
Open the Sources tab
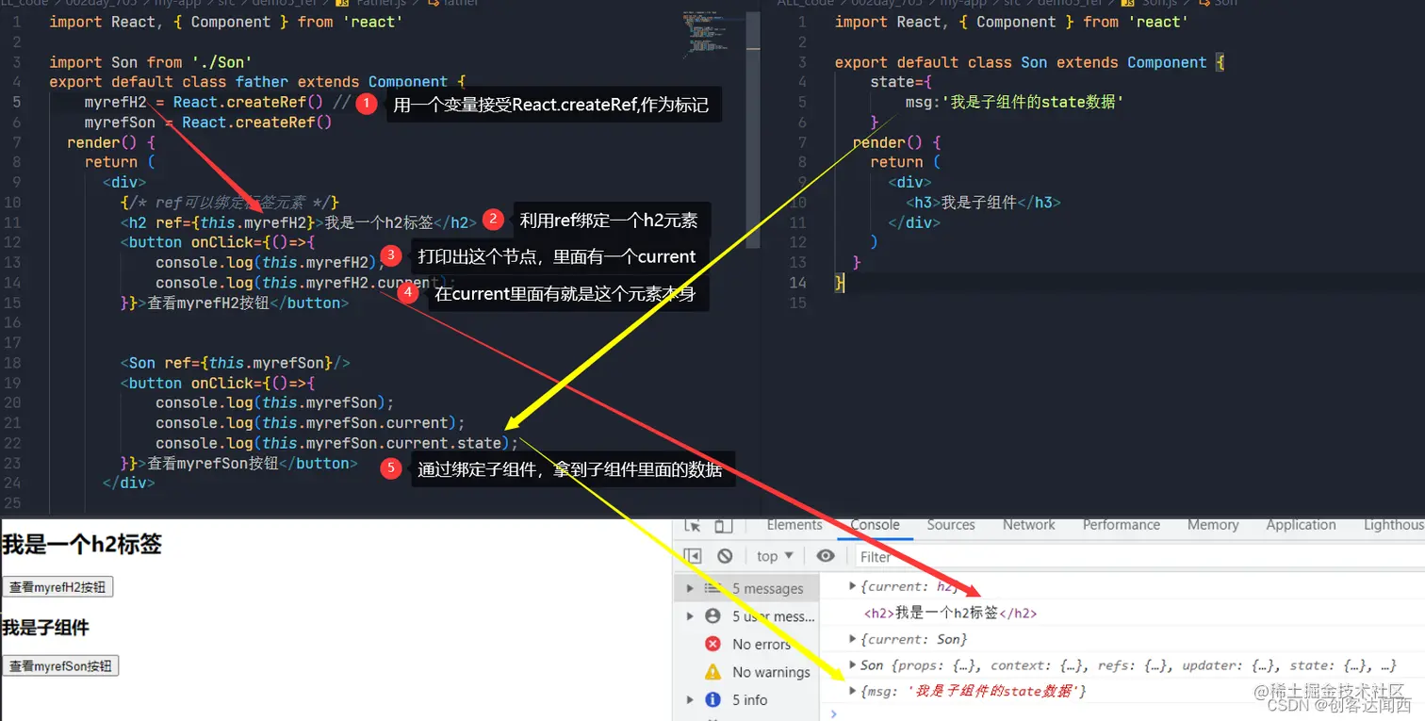(950, 525)
